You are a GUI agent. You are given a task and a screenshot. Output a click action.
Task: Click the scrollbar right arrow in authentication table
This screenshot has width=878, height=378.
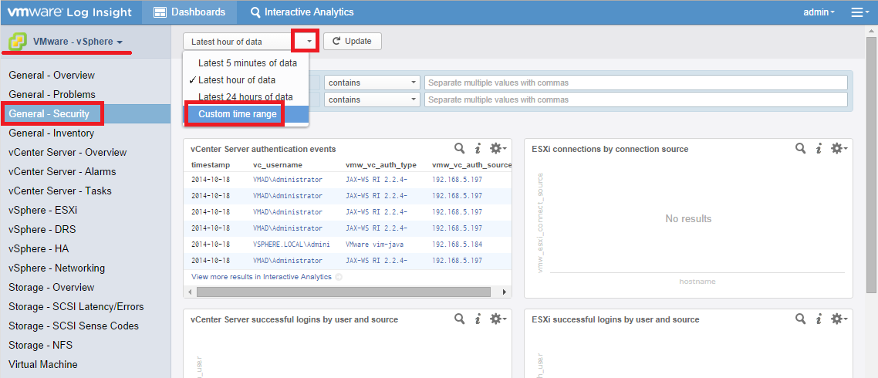pos(505,292)
